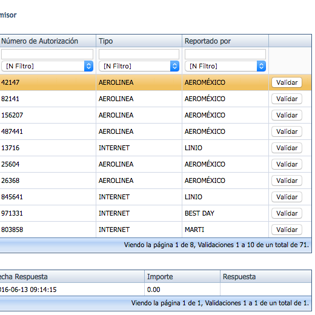
Task: Validate the MARTI 803858 entry
Action: [x=287, y=230]
